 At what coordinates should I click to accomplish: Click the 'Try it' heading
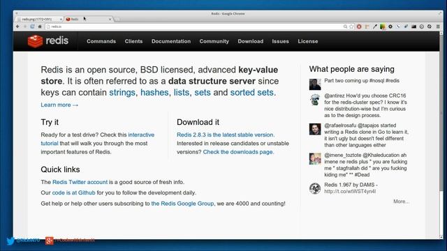[x=50, y=122]
